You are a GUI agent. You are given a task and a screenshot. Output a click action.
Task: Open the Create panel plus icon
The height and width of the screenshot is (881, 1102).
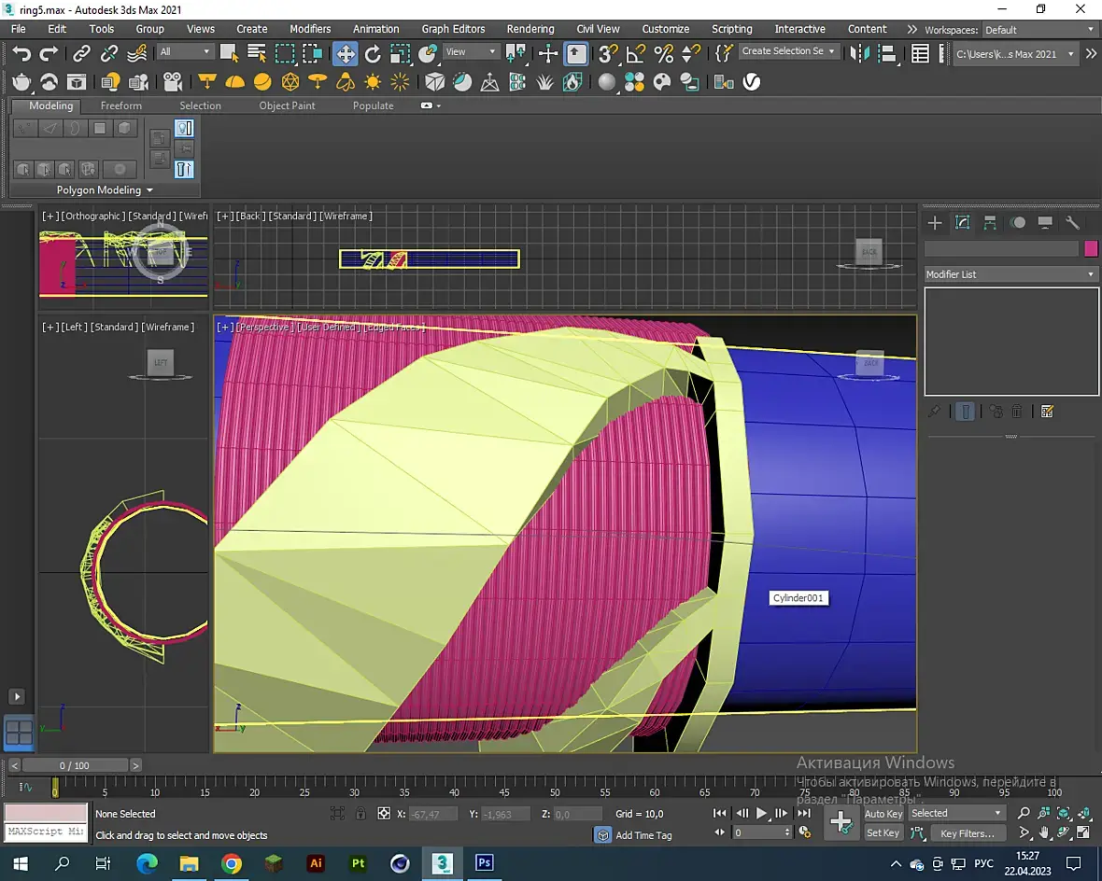click(935, 223)
